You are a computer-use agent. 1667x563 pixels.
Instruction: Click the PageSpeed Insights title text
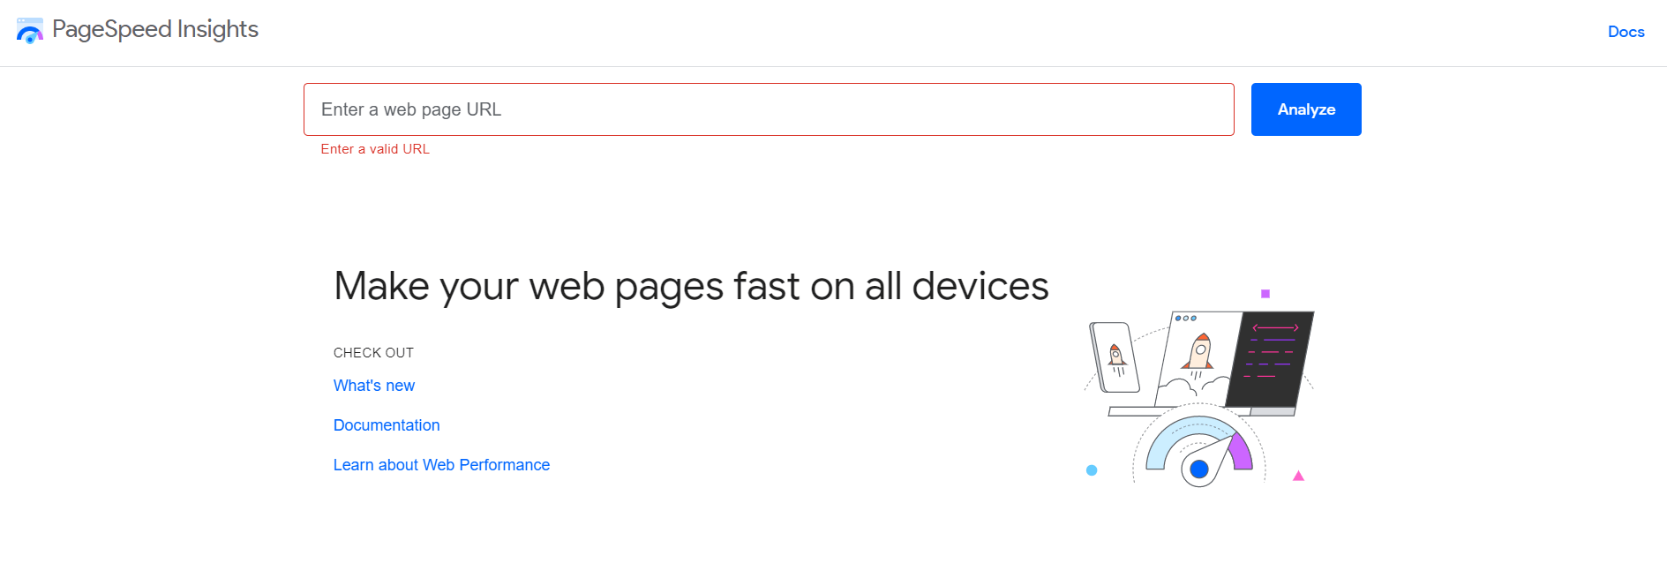pos(155,29)
